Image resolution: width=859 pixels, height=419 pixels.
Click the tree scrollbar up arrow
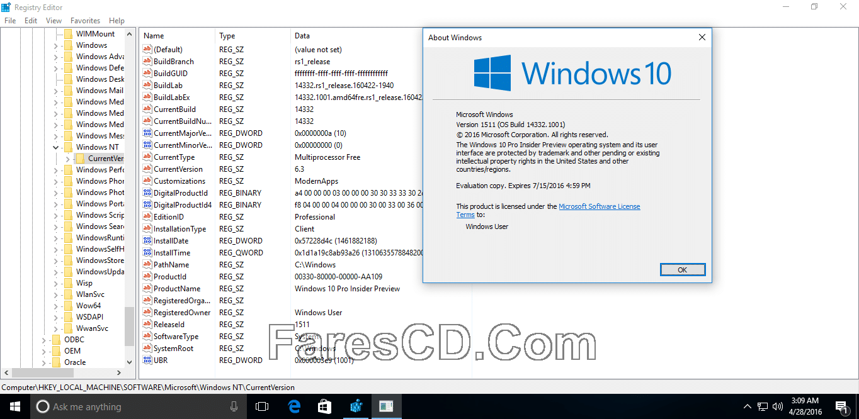pyautogui.click(x=129, y=33)
